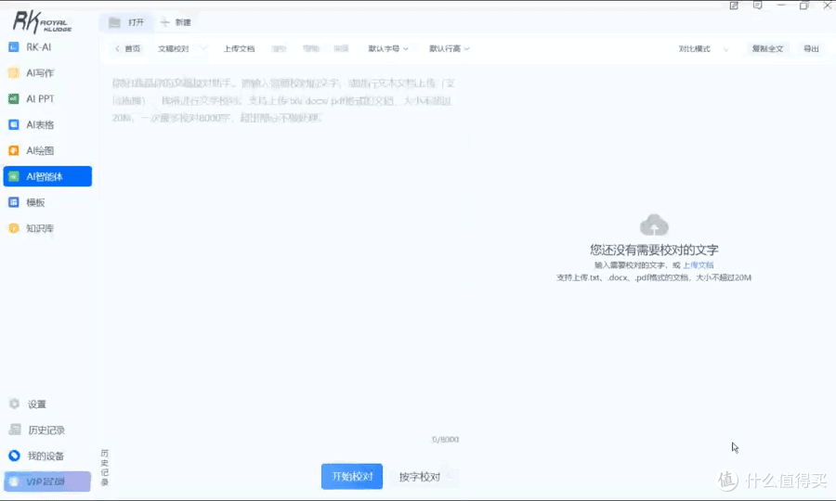Click the VIP登录 login button
This screenshot has height=501, width=836.
[x=47, y=482]
